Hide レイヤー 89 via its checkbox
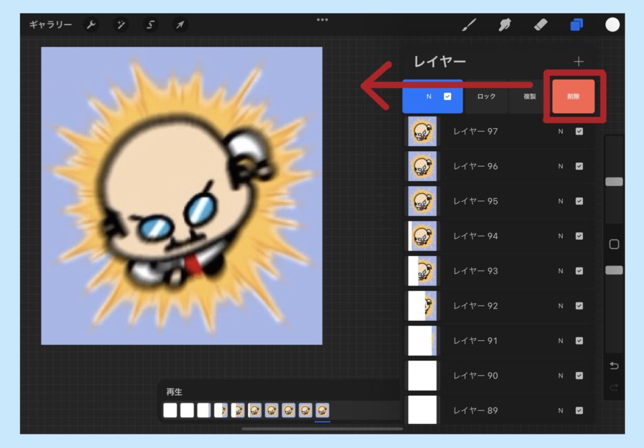Screen dimensions: 644x448 point(579,411)
